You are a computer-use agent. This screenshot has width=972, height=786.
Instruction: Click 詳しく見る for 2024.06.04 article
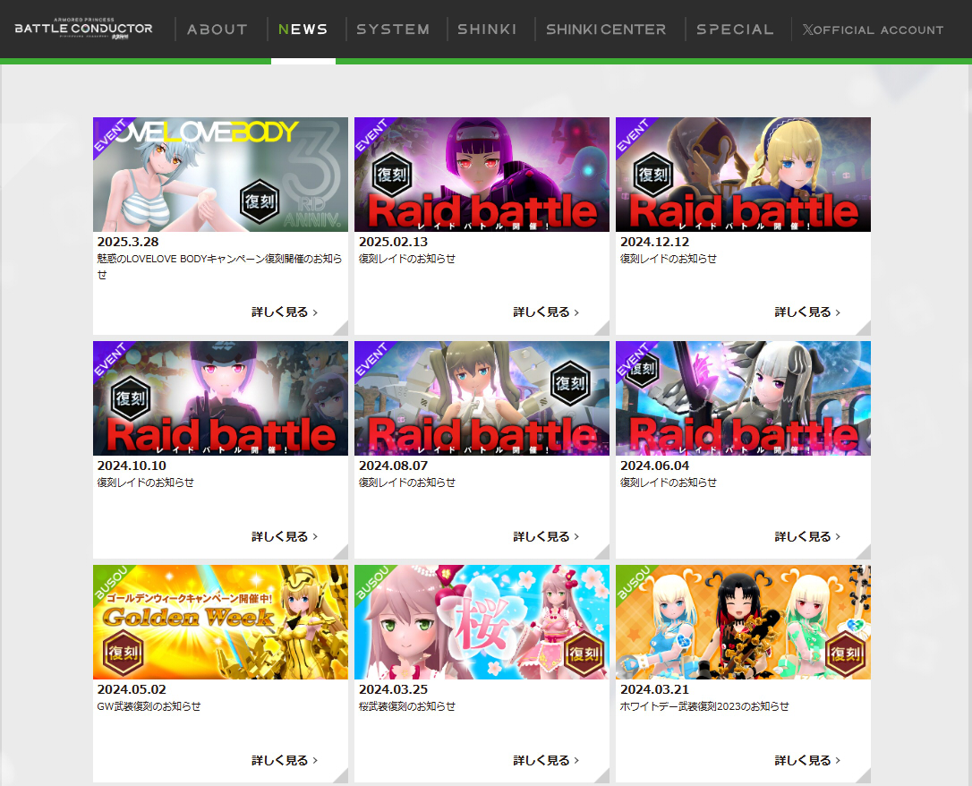coord(807,536)
